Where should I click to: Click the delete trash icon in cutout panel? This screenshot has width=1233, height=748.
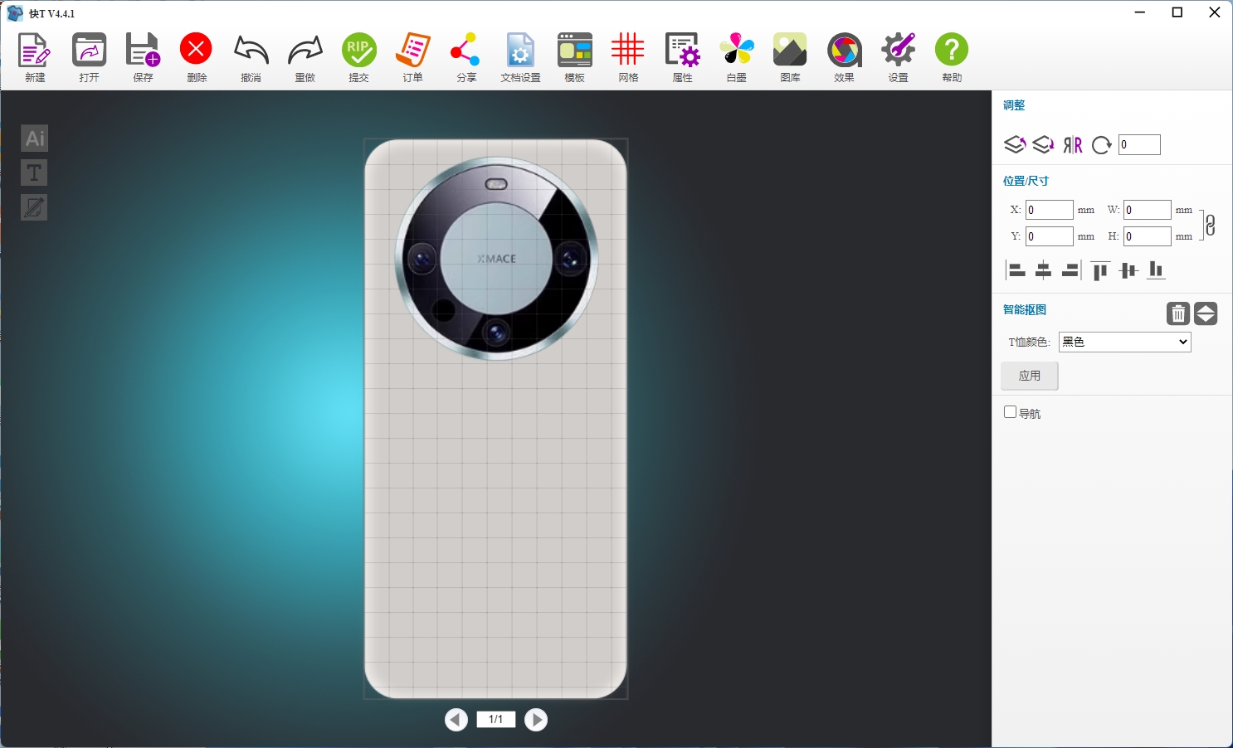[x=1178, y=313]
